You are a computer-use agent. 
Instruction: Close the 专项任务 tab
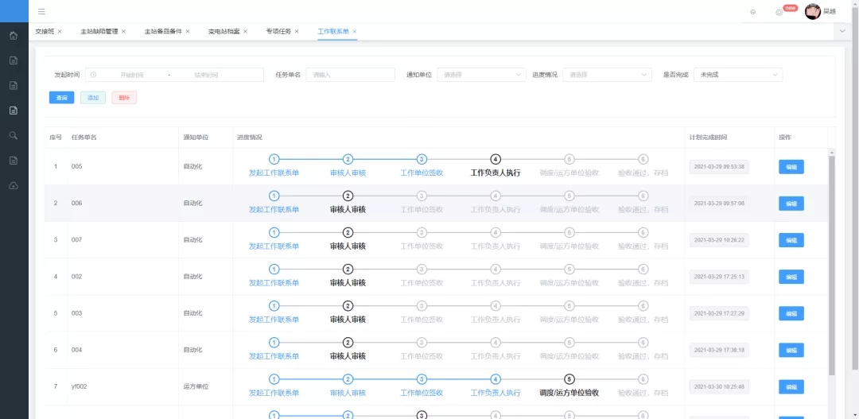[x=297, y=32]
